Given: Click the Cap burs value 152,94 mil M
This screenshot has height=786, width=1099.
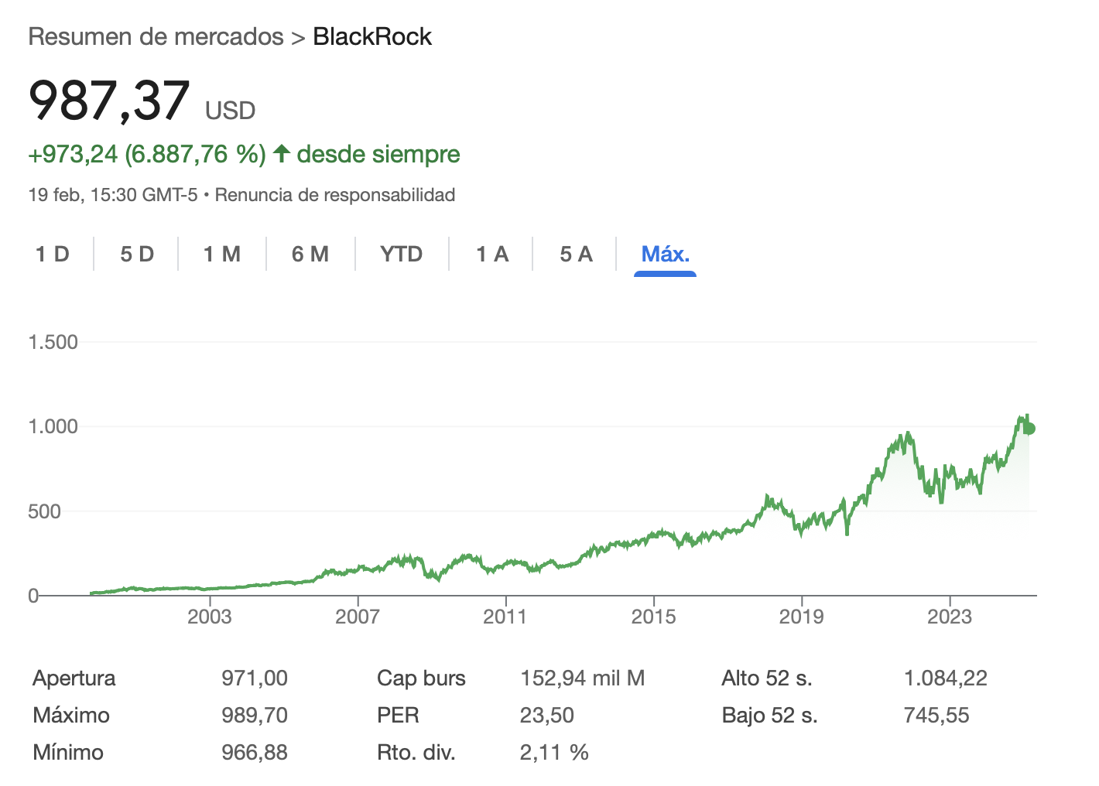Looking at the screenshot, I should (x=582, y=678).
